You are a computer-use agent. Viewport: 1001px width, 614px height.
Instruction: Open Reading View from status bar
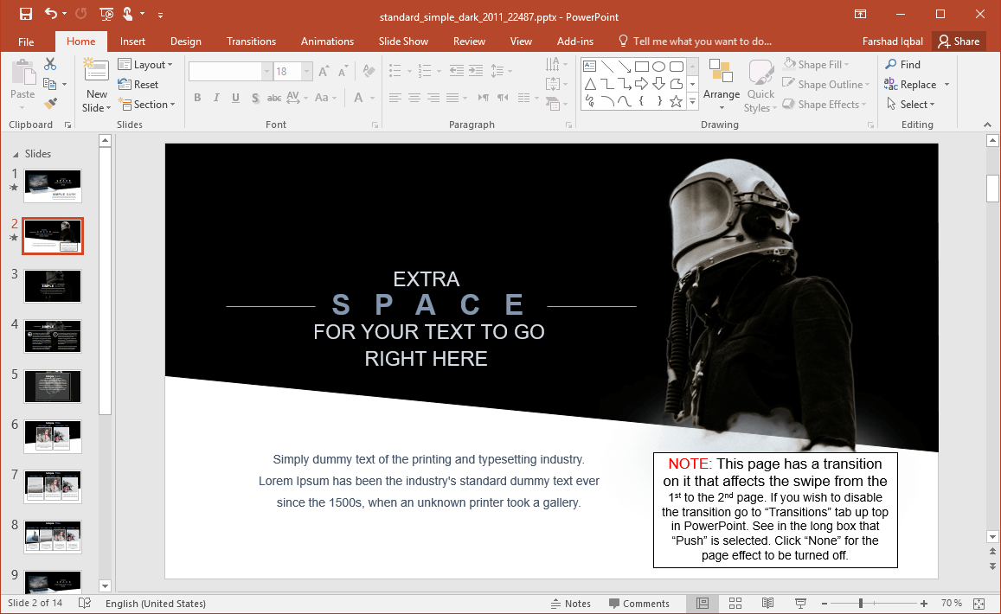767,603
